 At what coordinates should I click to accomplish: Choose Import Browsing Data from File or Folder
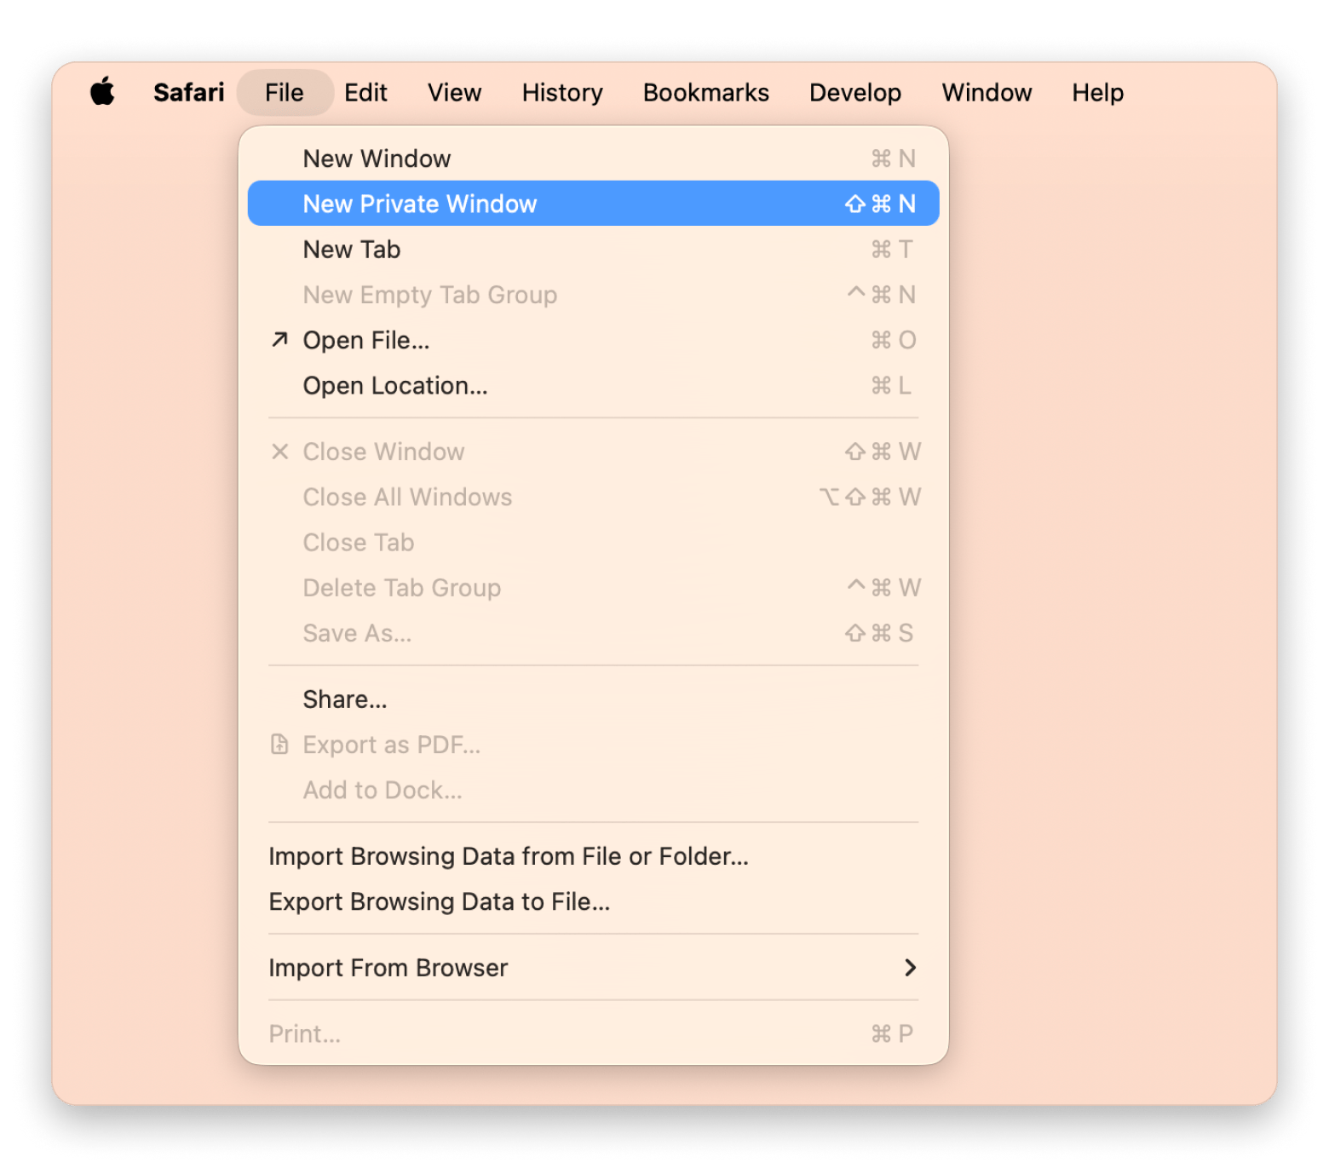(509, 856)
